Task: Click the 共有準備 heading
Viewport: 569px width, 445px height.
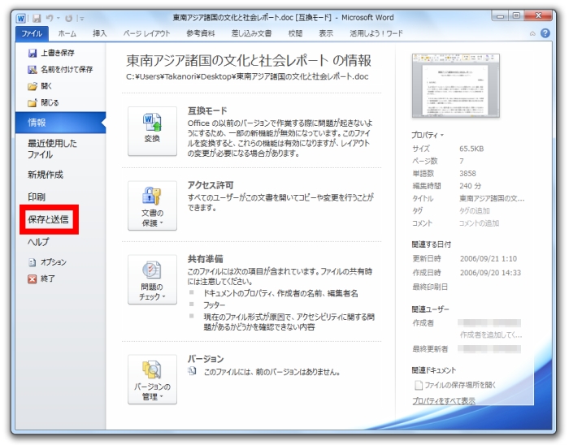Action: click(205, 259)
